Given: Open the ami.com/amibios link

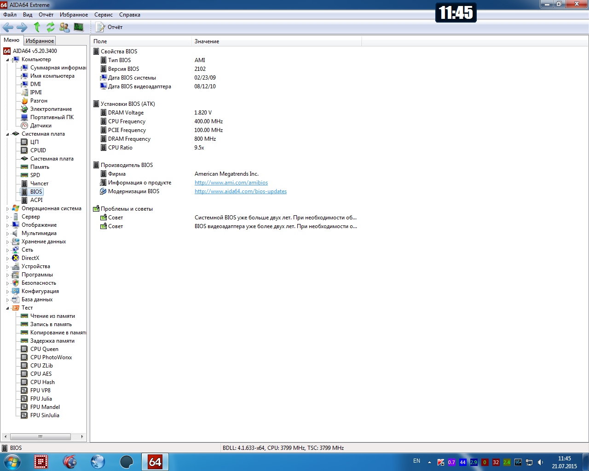Looking at the screenshot, I should pyautogui.click(x=231, y=183).
